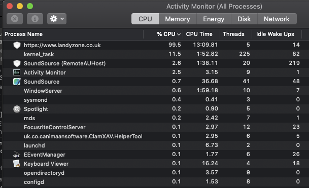The height and width of the screenshot is (188, 309).
Task: Click the Keyboard Viewer process icon
Action: point(17,164)
